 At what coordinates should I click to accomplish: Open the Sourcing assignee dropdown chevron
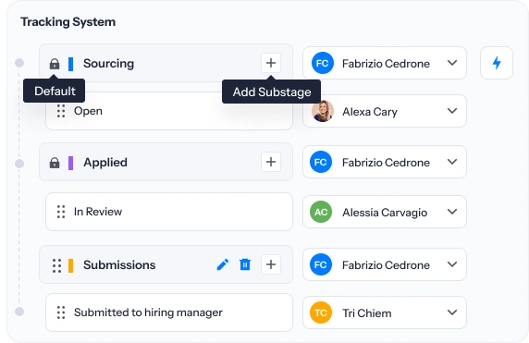pyautogui.click(x=452, y=63)
